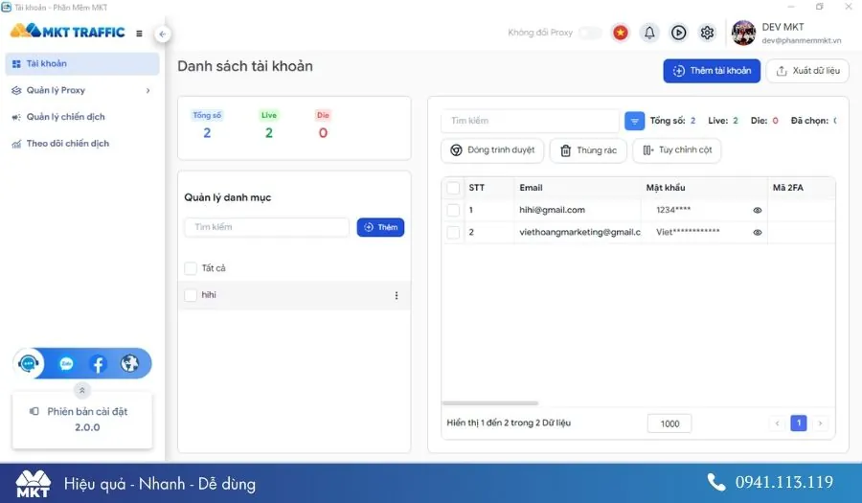Expand the Quản lý Proxy submenu
This screenshot has width=862, height=503.
coord(147,91)
